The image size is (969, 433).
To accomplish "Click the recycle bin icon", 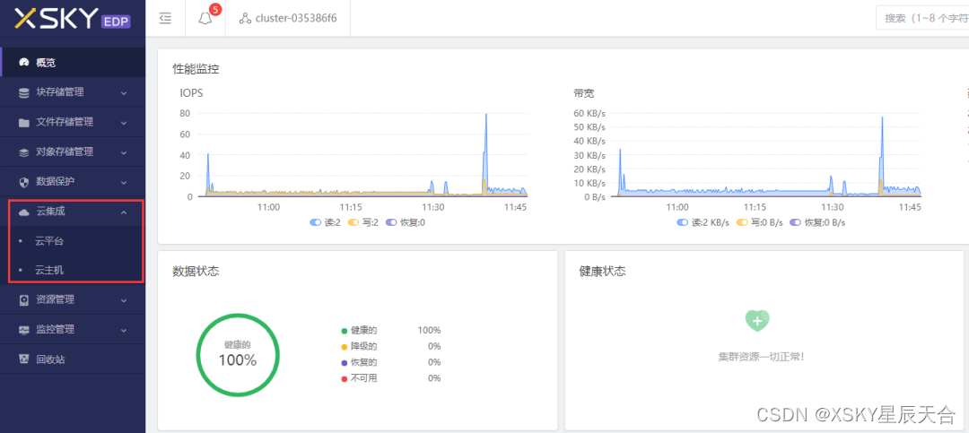I will pos(24,359).
